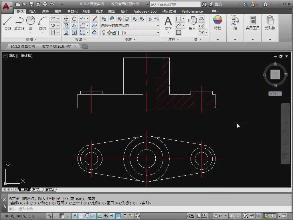Open the 注释 ribbon tab
The image size is (293, 220).
(x=45, y=11)
